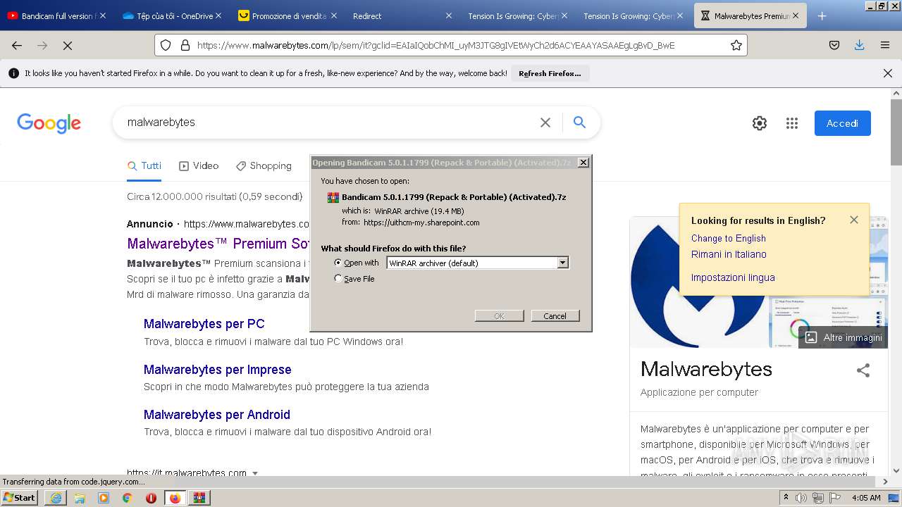902x507 pixels.
Task: Click the browser Forward arrow
Action: [42, 45]
